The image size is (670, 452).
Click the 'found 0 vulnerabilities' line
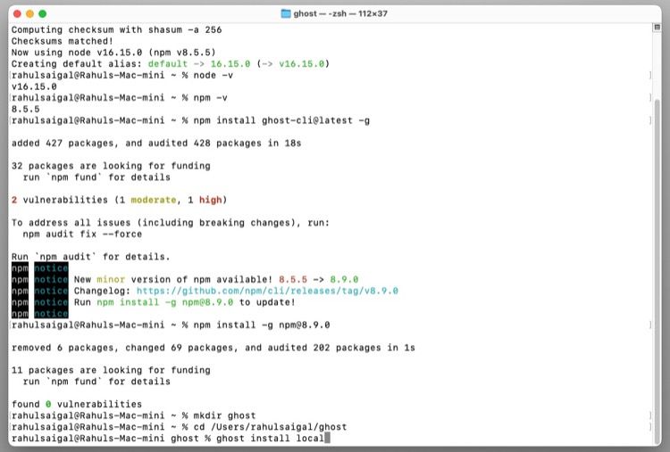[x=77, y=404]
